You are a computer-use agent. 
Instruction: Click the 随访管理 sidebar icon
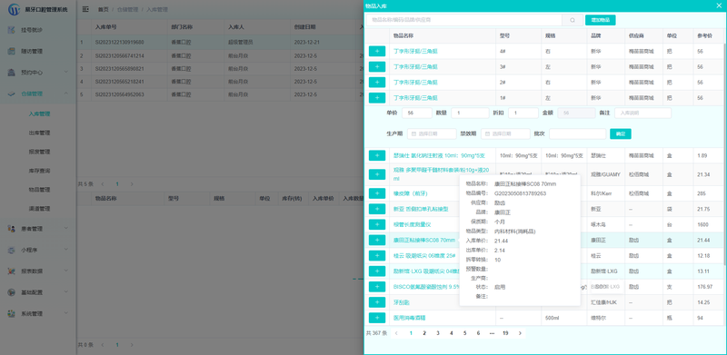[x=12, y=52]
